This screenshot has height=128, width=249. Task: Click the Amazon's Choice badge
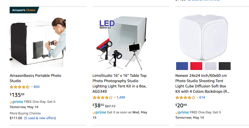pyautogui.click(x=24, y=10)
